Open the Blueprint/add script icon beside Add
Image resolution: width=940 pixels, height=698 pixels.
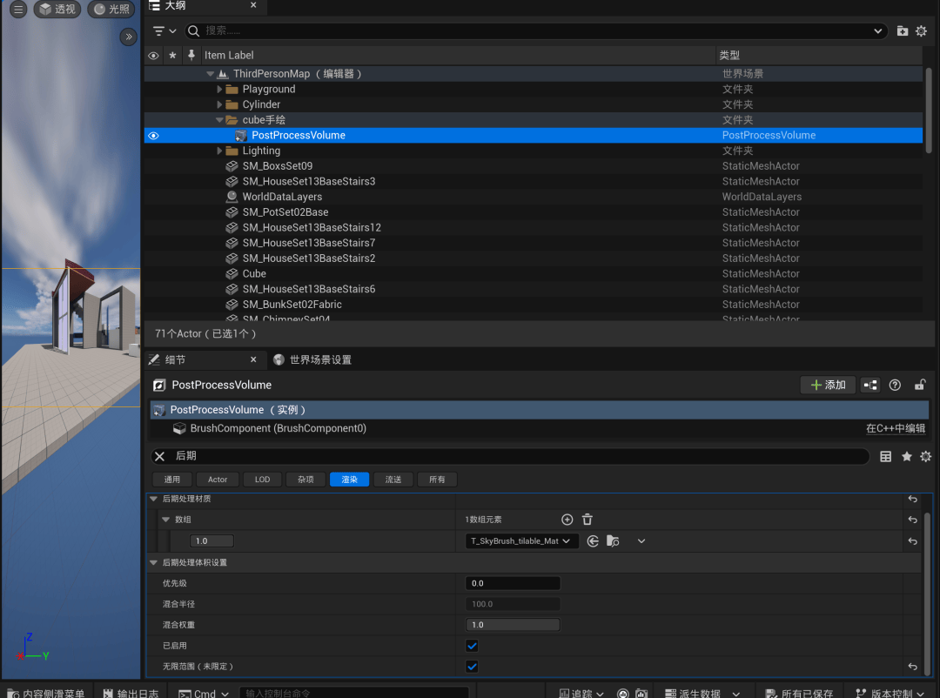(x=870, y=385)
